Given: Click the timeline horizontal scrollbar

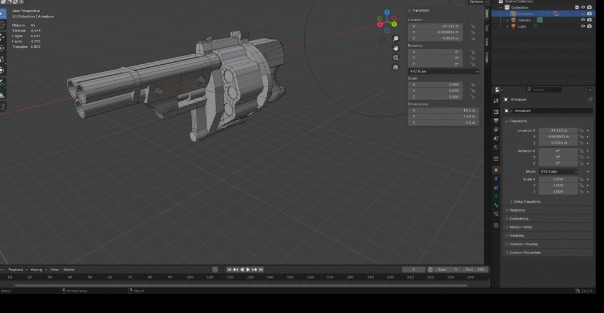Looking at the screenshot, I should 242,285.
